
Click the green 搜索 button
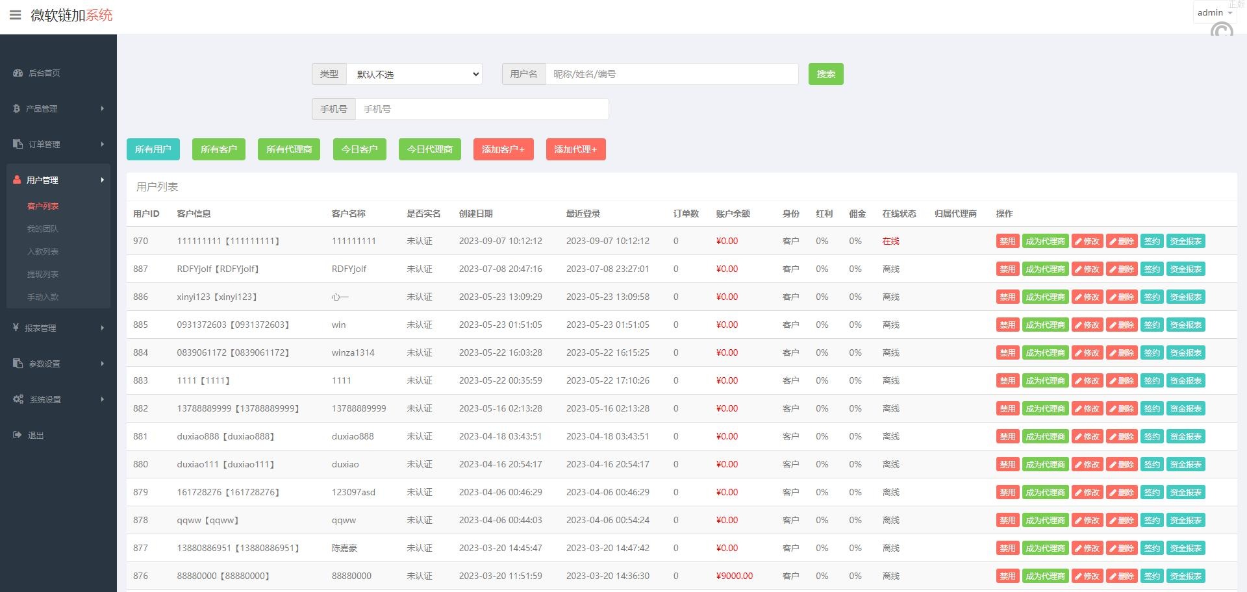825,74
